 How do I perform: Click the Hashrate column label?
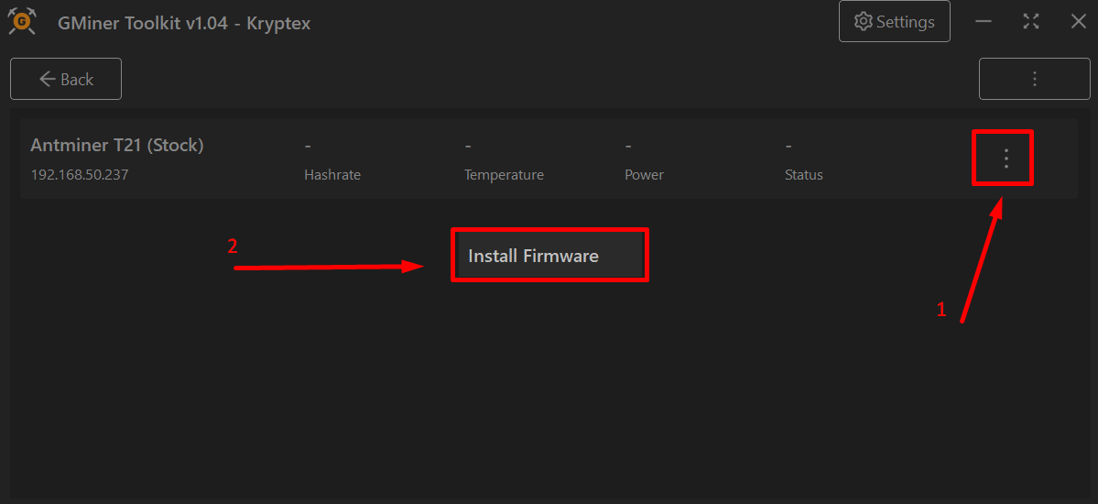click(332, 174)
